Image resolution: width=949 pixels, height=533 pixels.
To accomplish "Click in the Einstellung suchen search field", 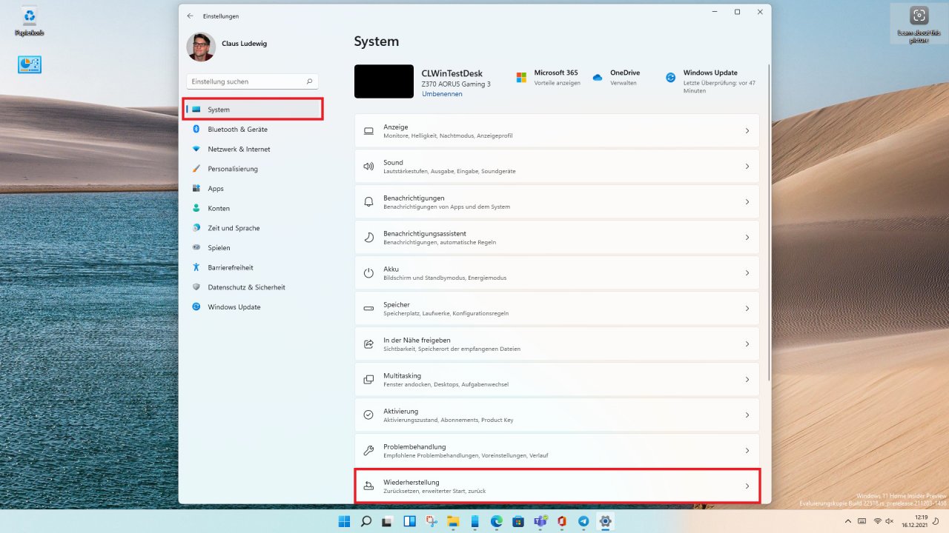I will 253,81.
